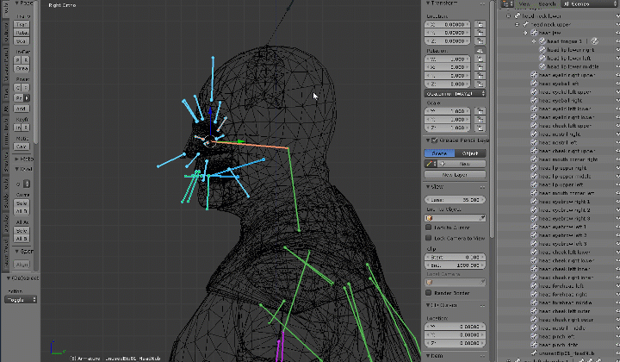620x362 pixels.
Task: Click the eyedropper in Lock to Object field
Action: [x=482, y=217]
